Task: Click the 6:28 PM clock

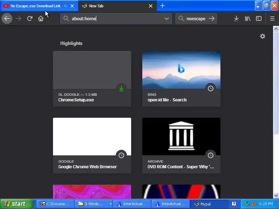Action: 266,204
